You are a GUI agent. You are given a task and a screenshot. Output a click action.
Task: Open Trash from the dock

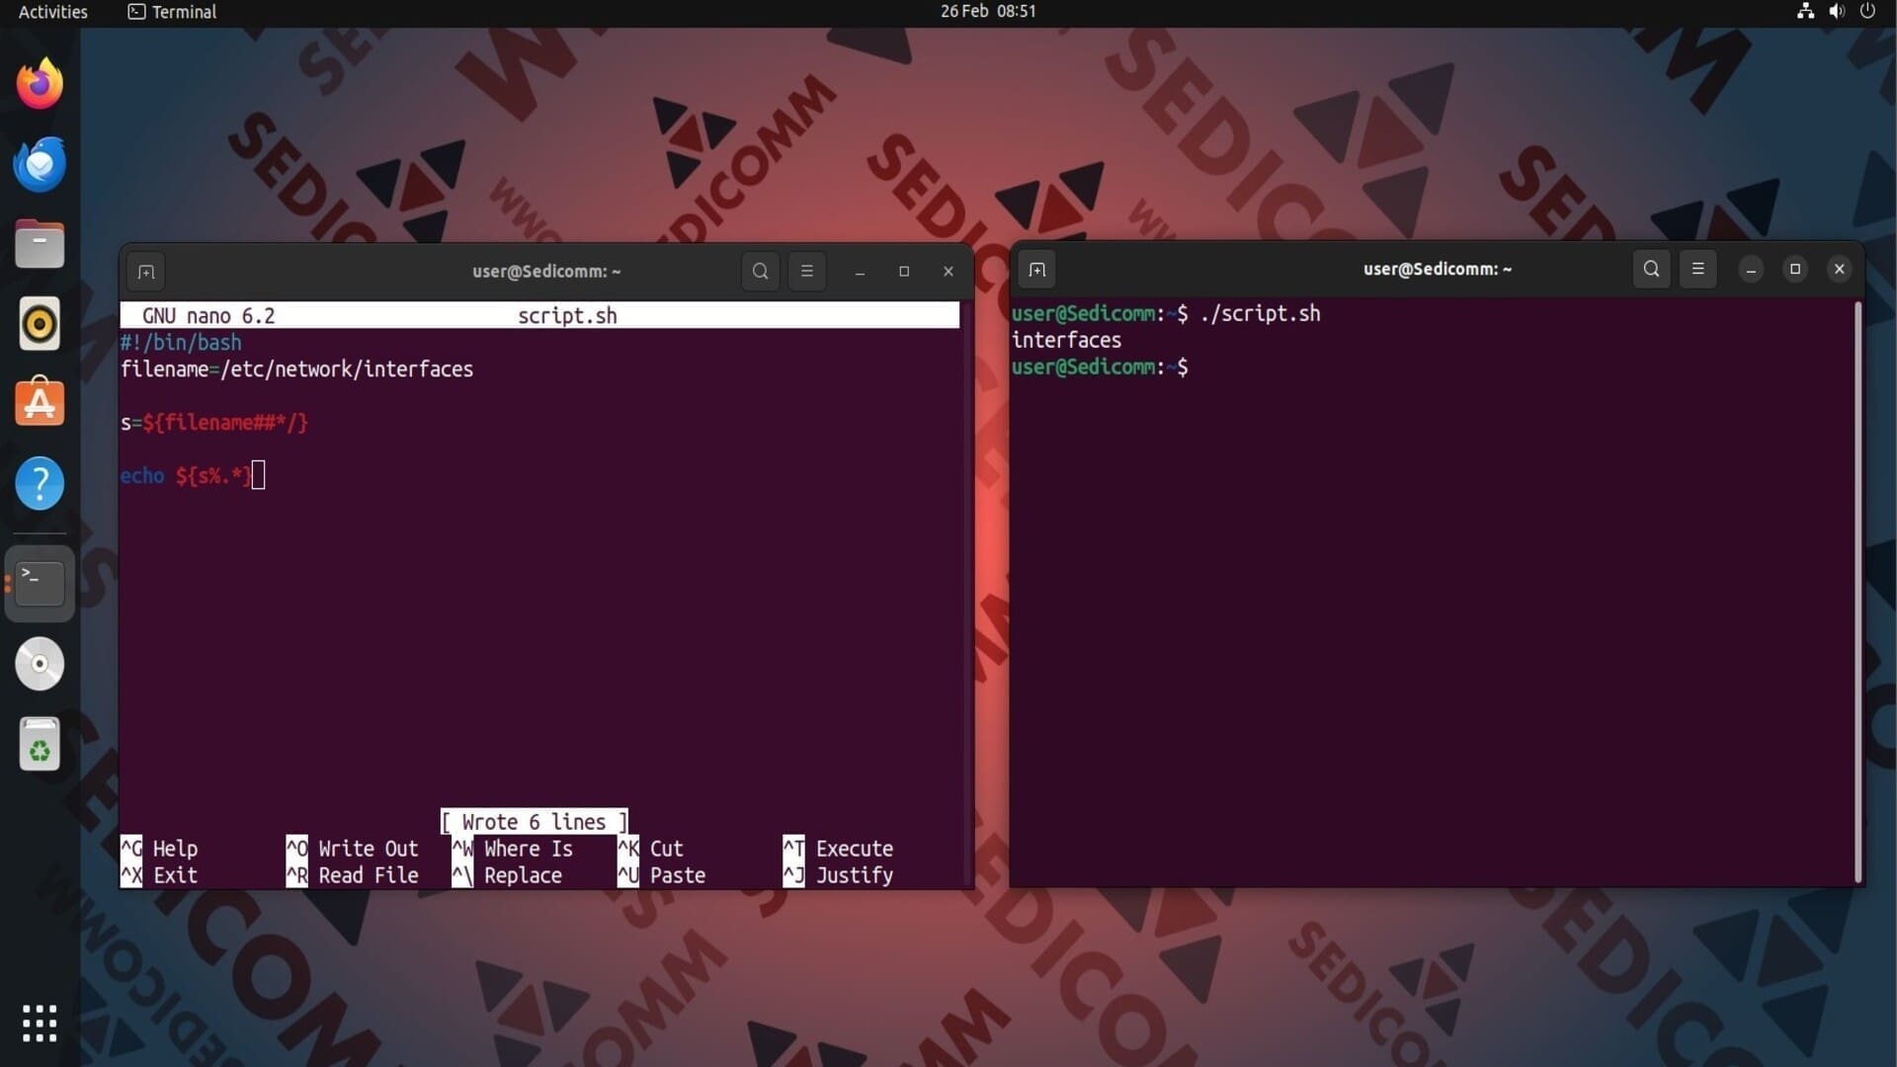(x=40, y=744)
